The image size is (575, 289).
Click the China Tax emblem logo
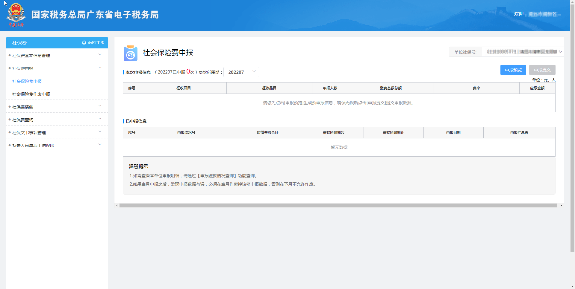point(16,15)
